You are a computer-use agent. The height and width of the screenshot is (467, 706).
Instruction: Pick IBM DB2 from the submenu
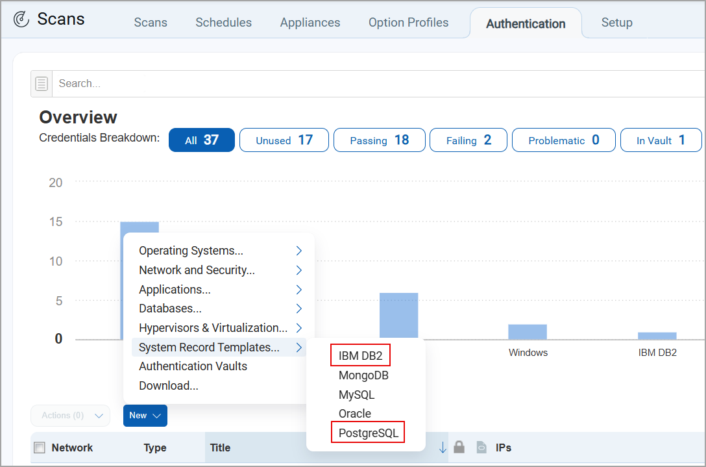[360, 356]
